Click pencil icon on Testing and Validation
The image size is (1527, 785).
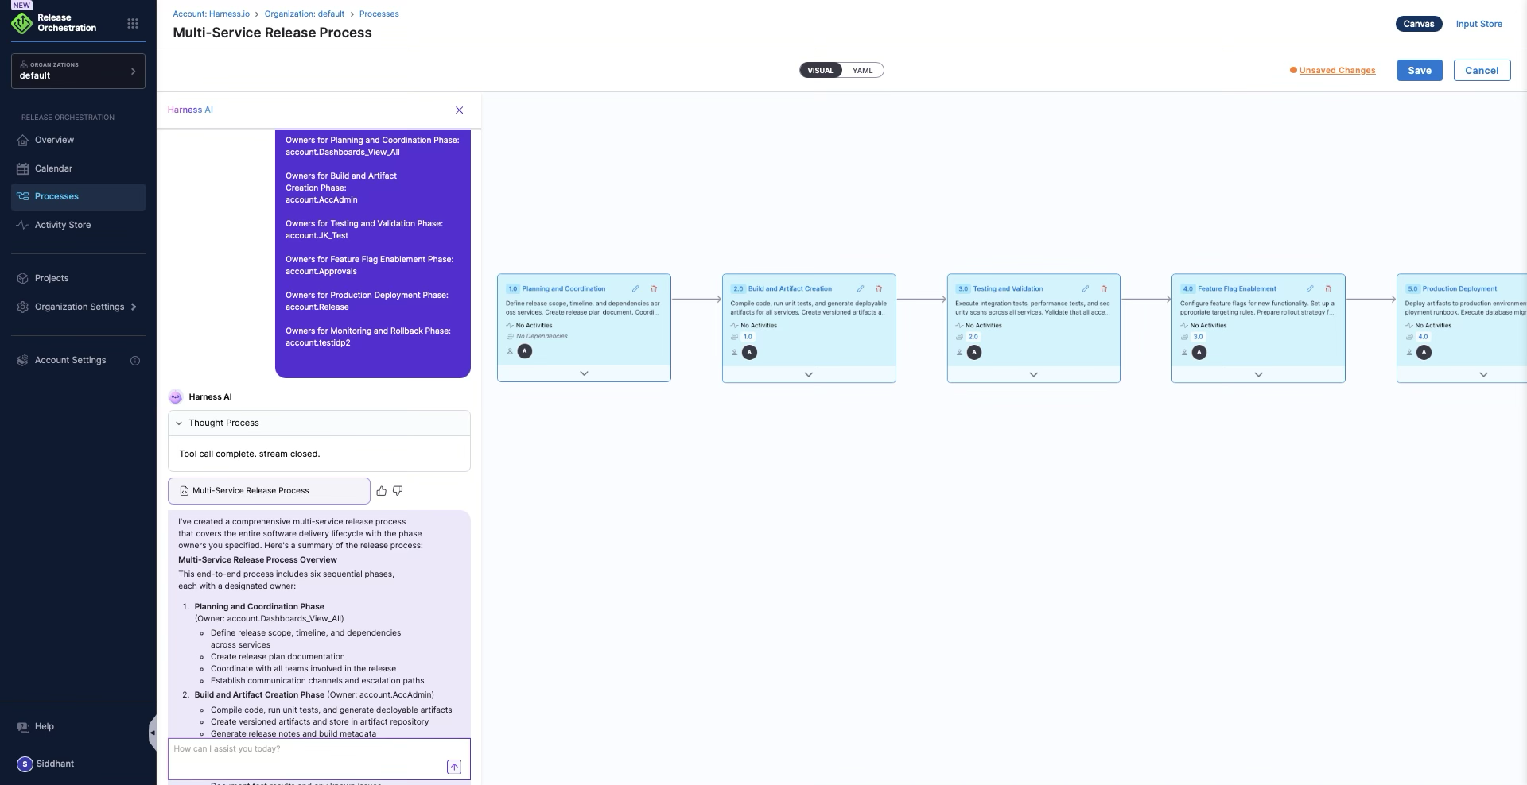point(1085,289)
